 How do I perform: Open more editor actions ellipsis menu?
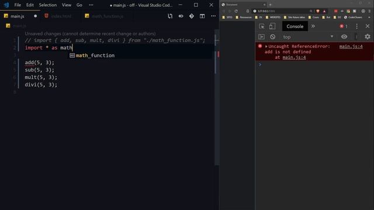[x=213, y=16]
